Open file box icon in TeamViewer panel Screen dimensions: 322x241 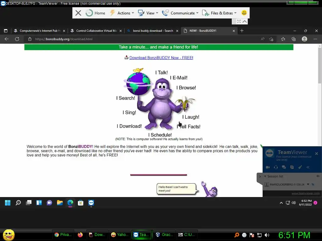[x=292, y=167]
